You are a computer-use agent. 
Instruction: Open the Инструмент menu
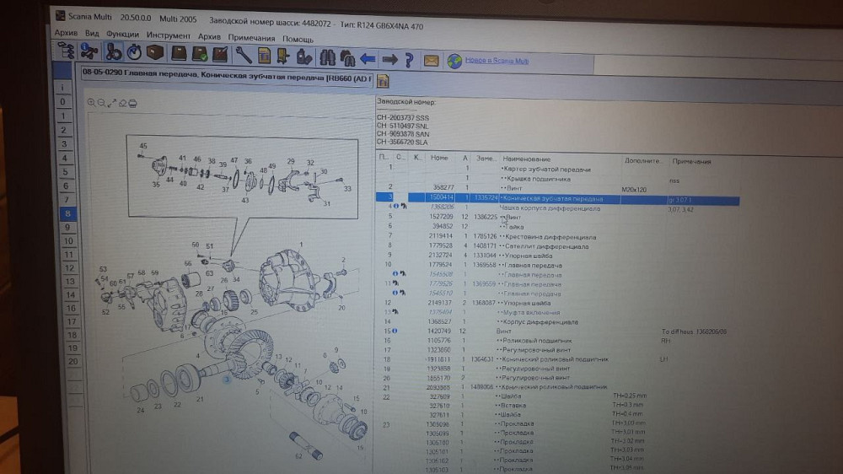click(x=168, y=35)
